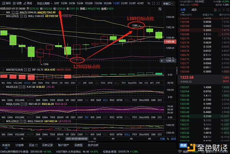Close the KDJ(9,3,3) panel
The width and height of the screenshot is (230, 154).
(24, 87)
